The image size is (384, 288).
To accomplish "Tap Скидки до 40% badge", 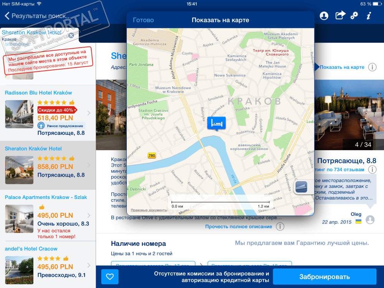I will [57, 110].
